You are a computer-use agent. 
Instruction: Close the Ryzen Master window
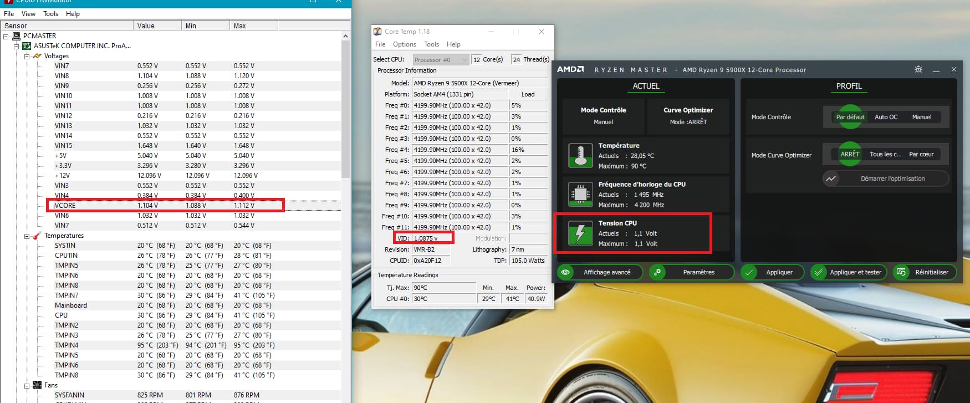954,69
